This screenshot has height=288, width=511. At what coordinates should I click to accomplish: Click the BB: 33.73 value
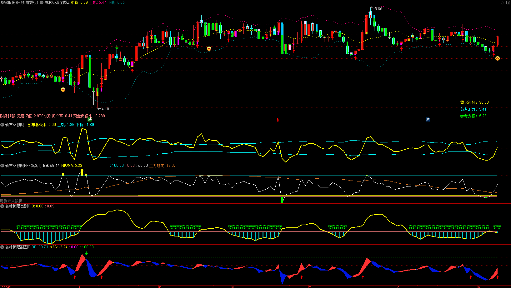(x=40, y=247)
